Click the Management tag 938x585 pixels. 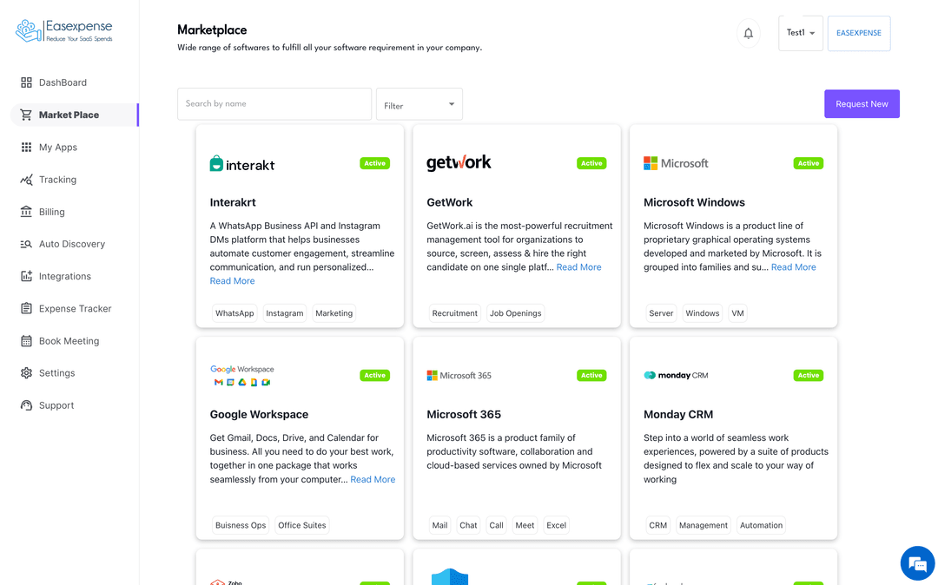(703, 525)
